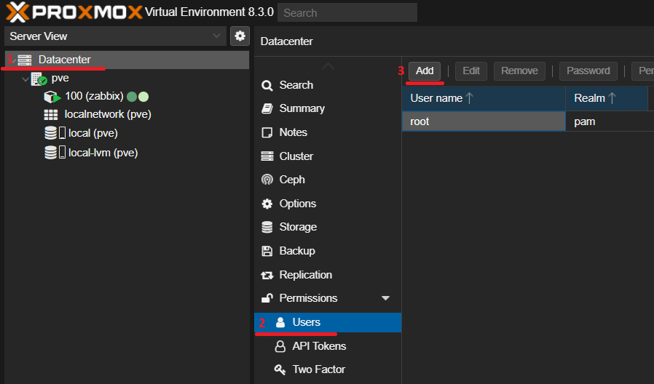
Task: Click the Proxmox logo
Action: coord(74,12)
